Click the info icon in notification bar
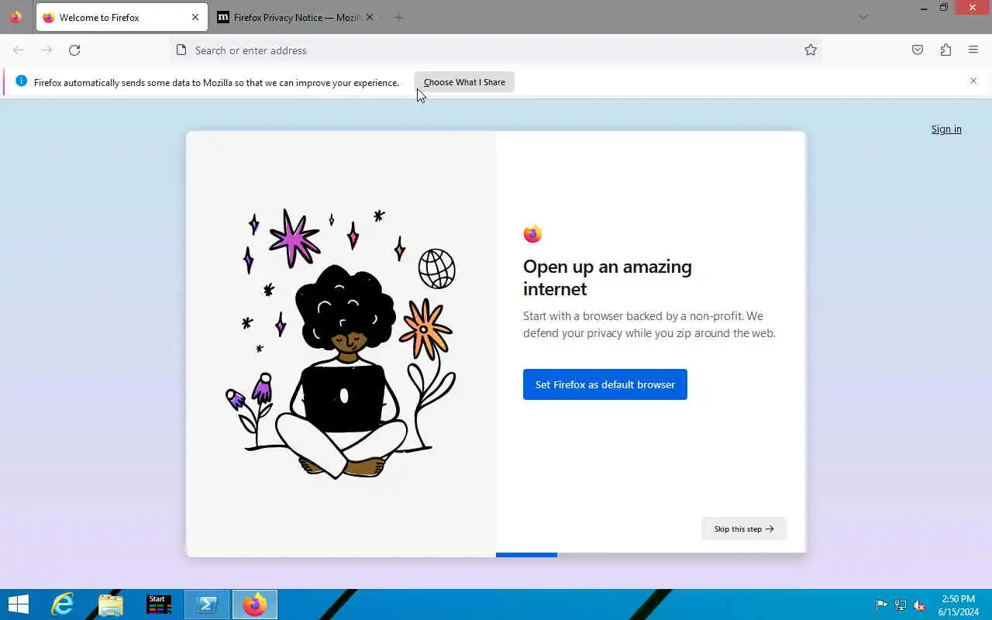This screenshot has width=992, height=620. click(x=21, y=81)
